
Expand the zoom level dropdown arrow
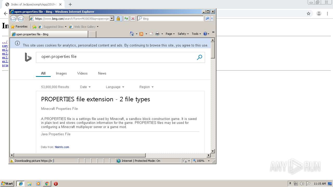tap(209, 161)
